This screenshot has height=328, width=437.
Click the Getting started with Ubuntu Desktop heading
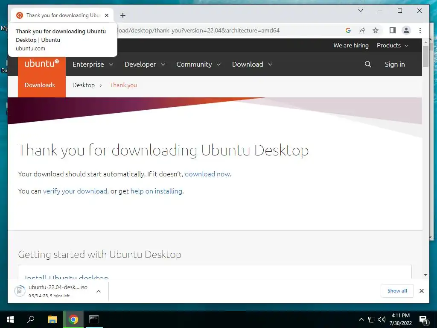[x=100, y=255]
